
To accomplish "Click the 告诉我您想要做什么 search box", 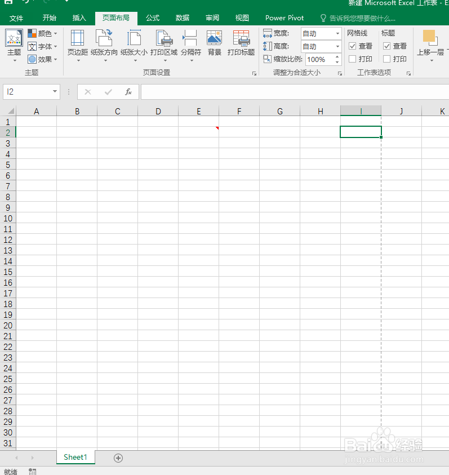I will [x=362, y=19].
